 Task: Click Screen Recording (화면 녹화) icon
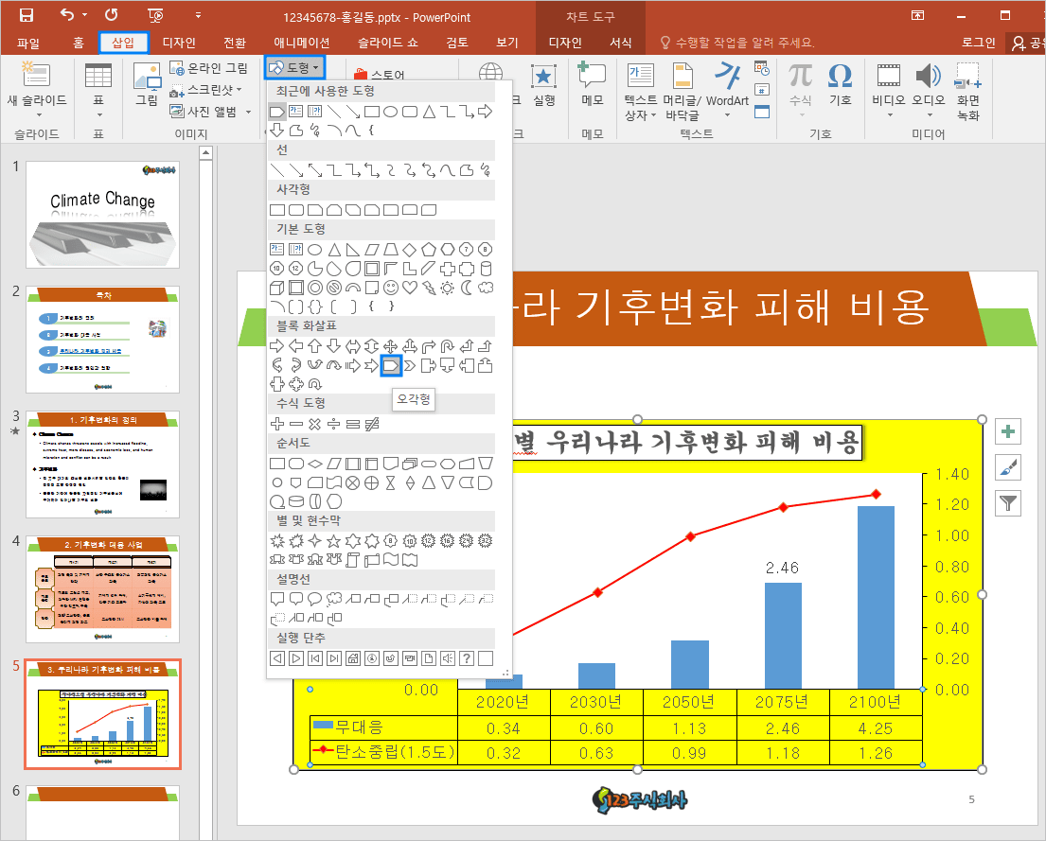tap(968, 76)
